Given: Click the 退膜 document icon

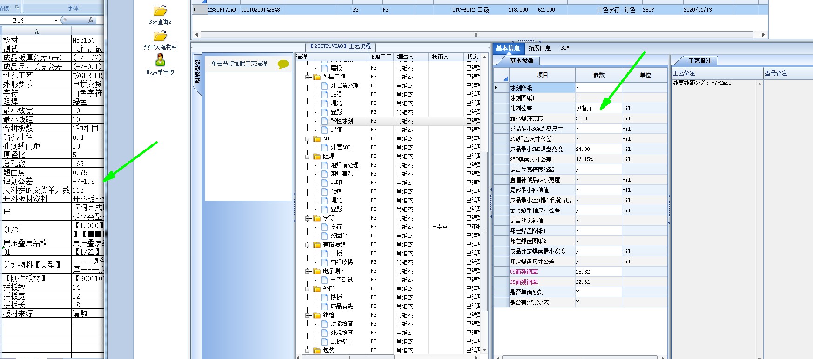Looking at the screenshot, I should point(325,130).
